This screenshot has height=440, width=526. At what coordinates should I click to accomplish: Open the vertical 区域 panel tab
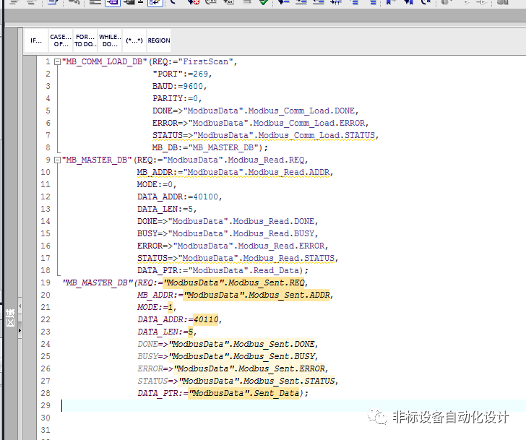pos(10,316)
